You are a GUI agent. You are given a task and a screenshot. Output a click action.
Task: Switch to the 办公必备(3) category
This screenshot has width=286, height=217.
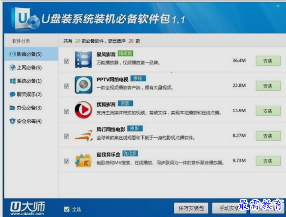tap(31, 108)
